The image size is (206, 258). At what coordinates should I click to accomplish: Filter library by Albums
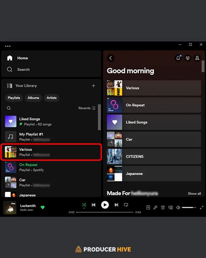pos(33,98)
